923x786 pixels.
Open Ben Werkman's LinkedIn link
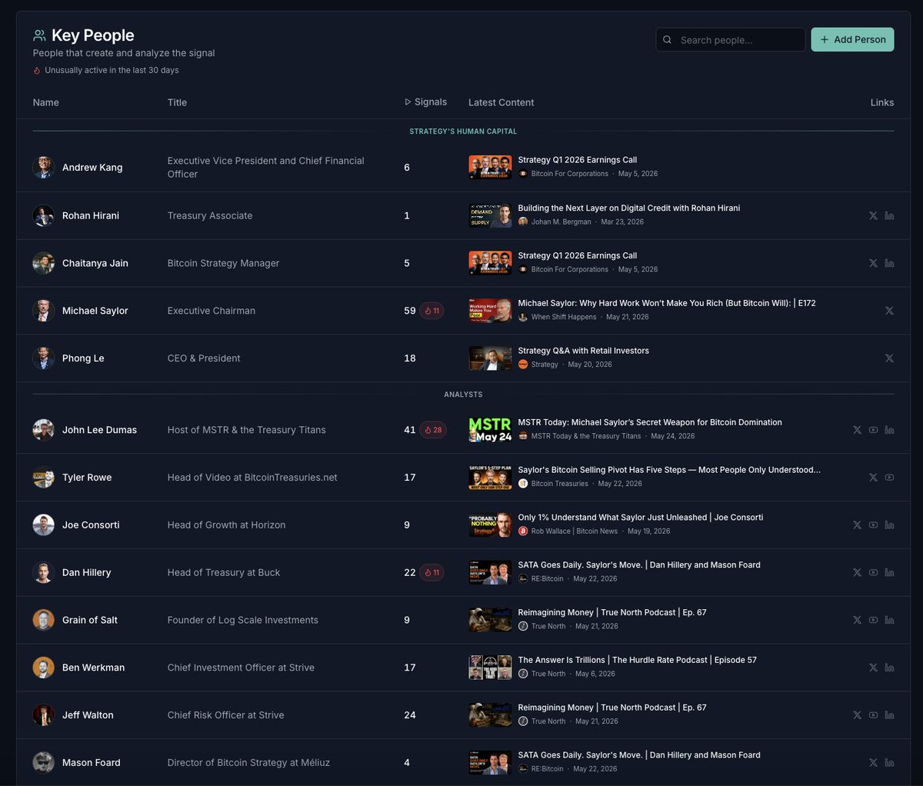[x=889, y=668]
